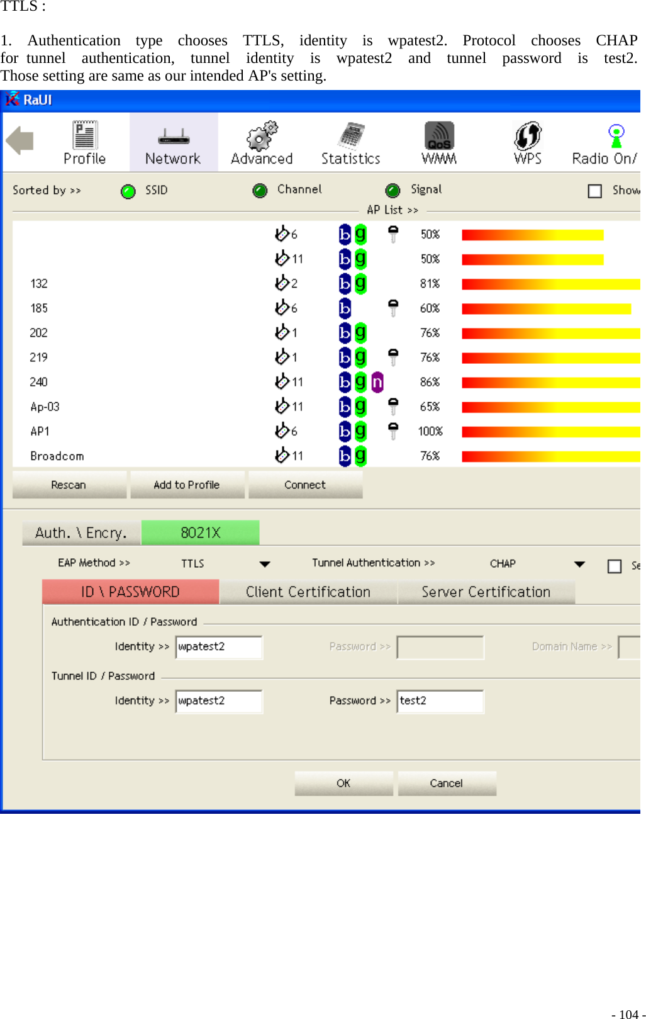Select network 240 in AP list

point(326,382)
